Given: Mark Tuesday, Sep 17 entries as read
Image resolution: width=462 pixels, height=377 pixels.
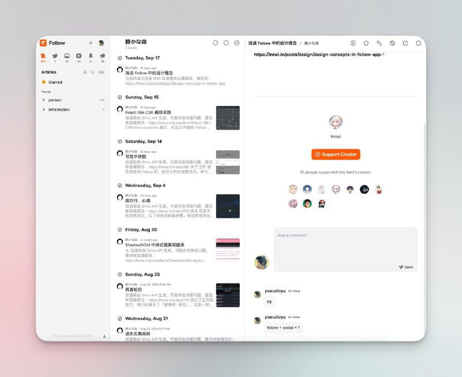Looking at the screenshot, I should pos(120,58).
